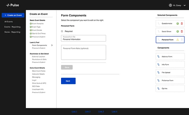Image resolution: width=189 pixels, height=115 pixels.
Task: Add the Info Form component
Action: point(170,65)
